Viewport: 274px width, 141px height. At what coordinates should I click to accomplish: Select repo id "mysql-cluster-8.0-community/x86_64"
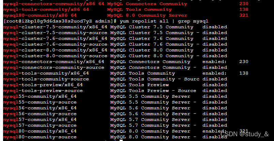click(x=55, y=50)
